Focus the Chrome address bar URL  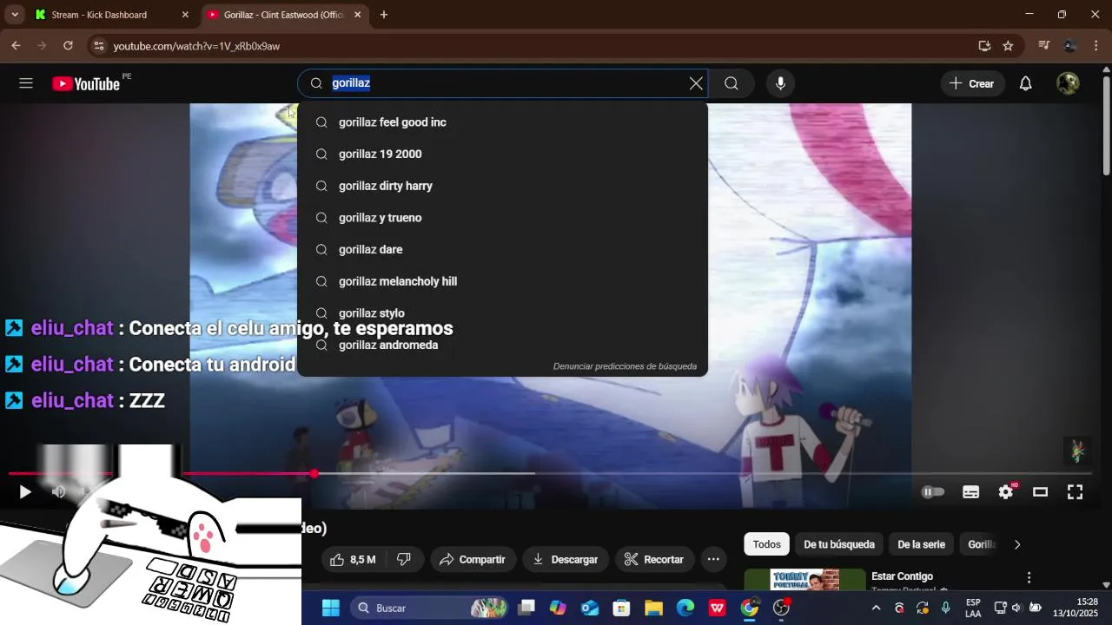pyautogui.click(x=196, y=46)
